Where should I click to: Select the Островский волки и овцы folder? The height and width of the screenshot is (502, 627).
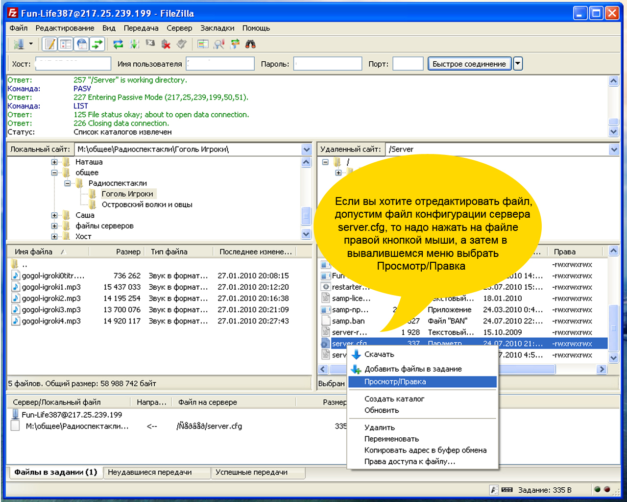coord(147,204)
